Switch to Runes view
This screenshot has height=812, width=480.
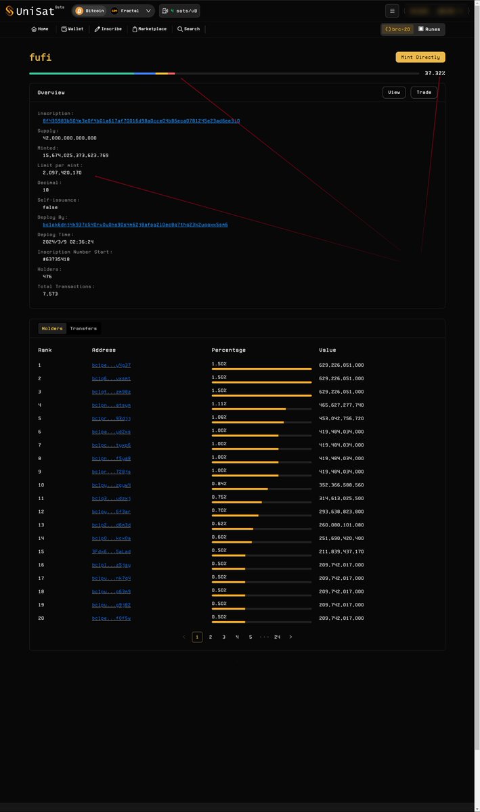coord(429,29)
